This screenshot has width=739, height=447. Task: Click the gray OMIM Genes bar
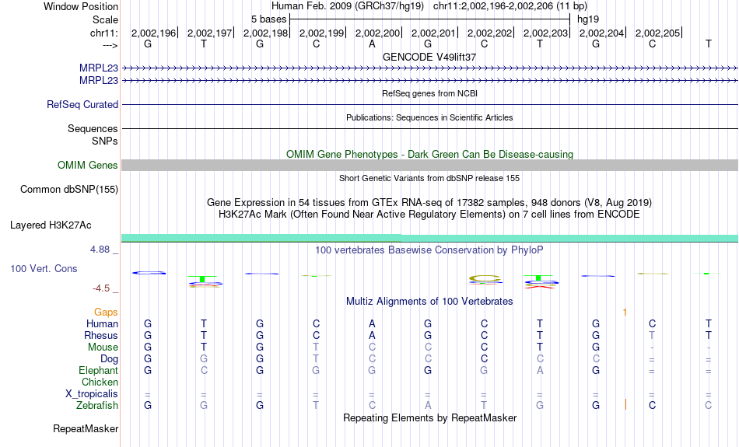point(430,165)
